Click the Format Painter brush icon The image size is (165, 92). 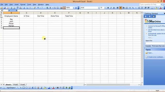(34, 8)
